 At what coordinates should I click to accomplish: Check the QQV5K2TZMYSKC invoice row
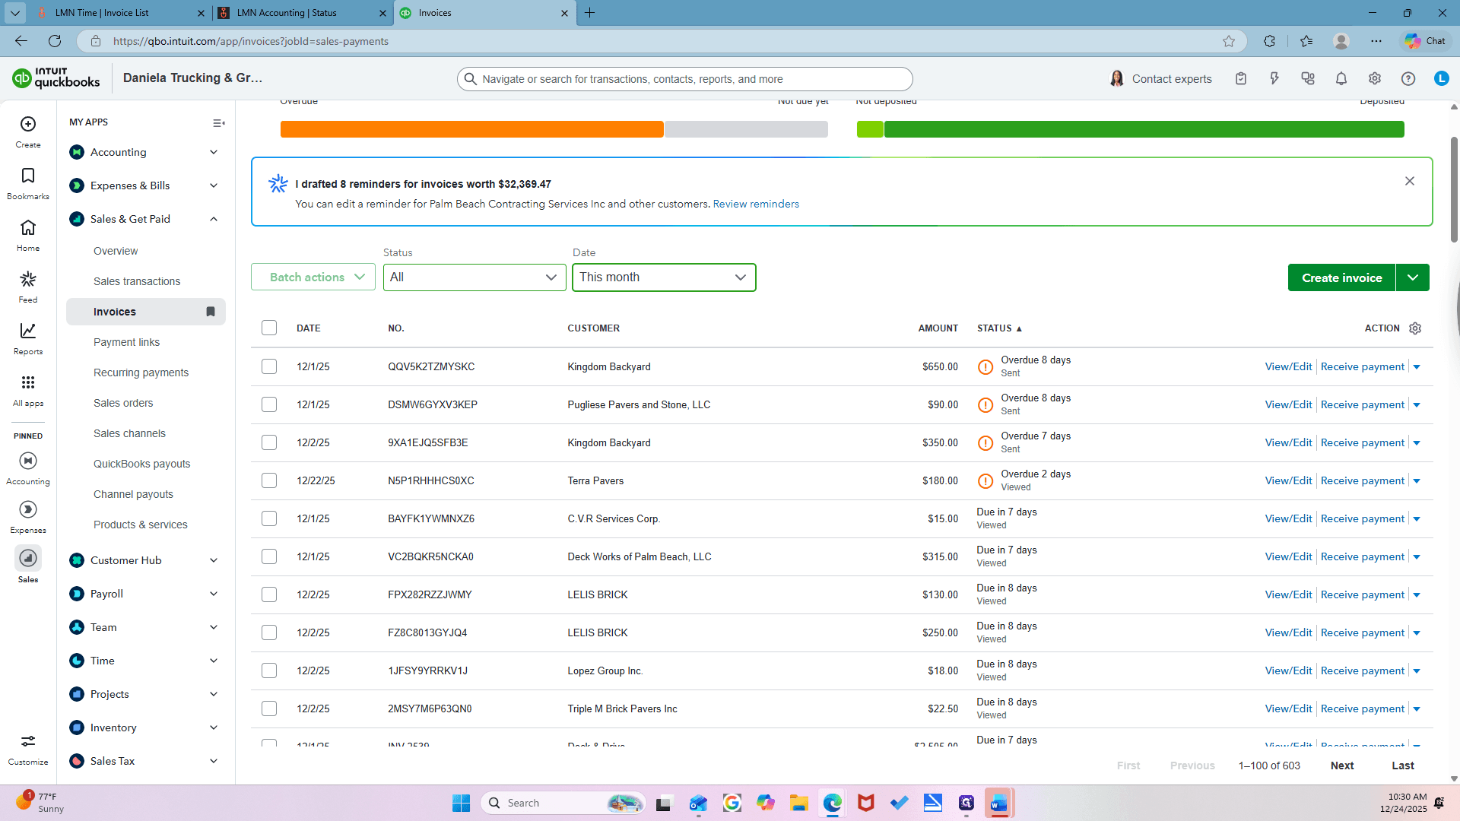pyautogui.click(x=269, y=366)
